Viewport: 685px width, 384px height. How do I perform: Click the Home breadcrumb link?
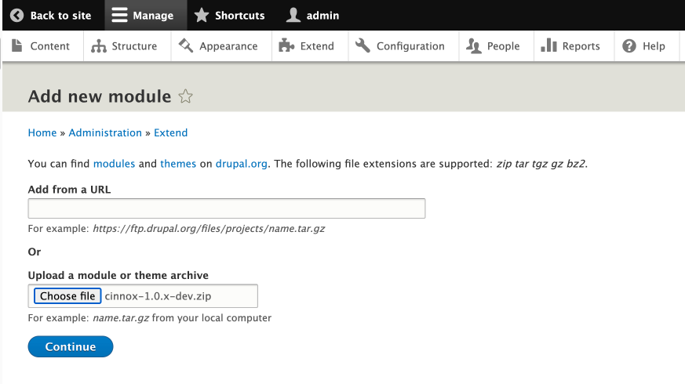(x=42, y=133)
